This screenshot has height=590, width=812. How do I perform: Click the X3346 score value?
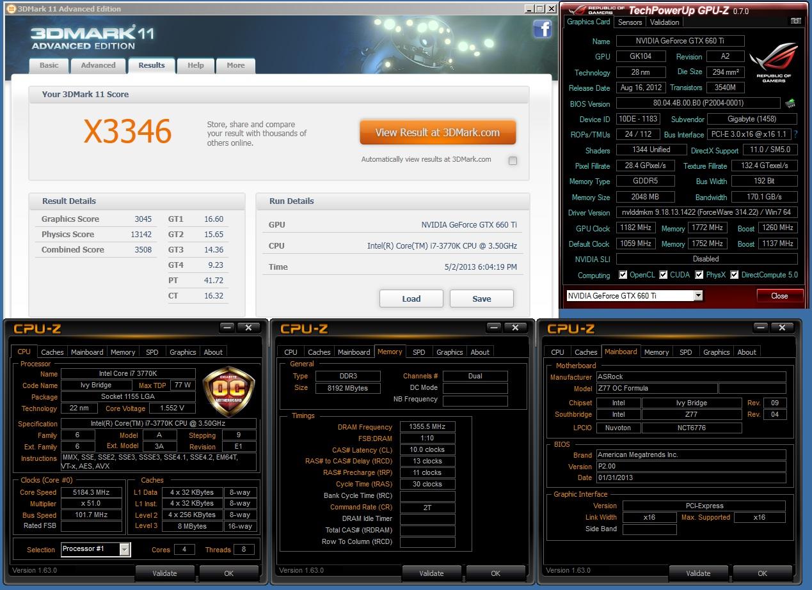coord(128,132)
